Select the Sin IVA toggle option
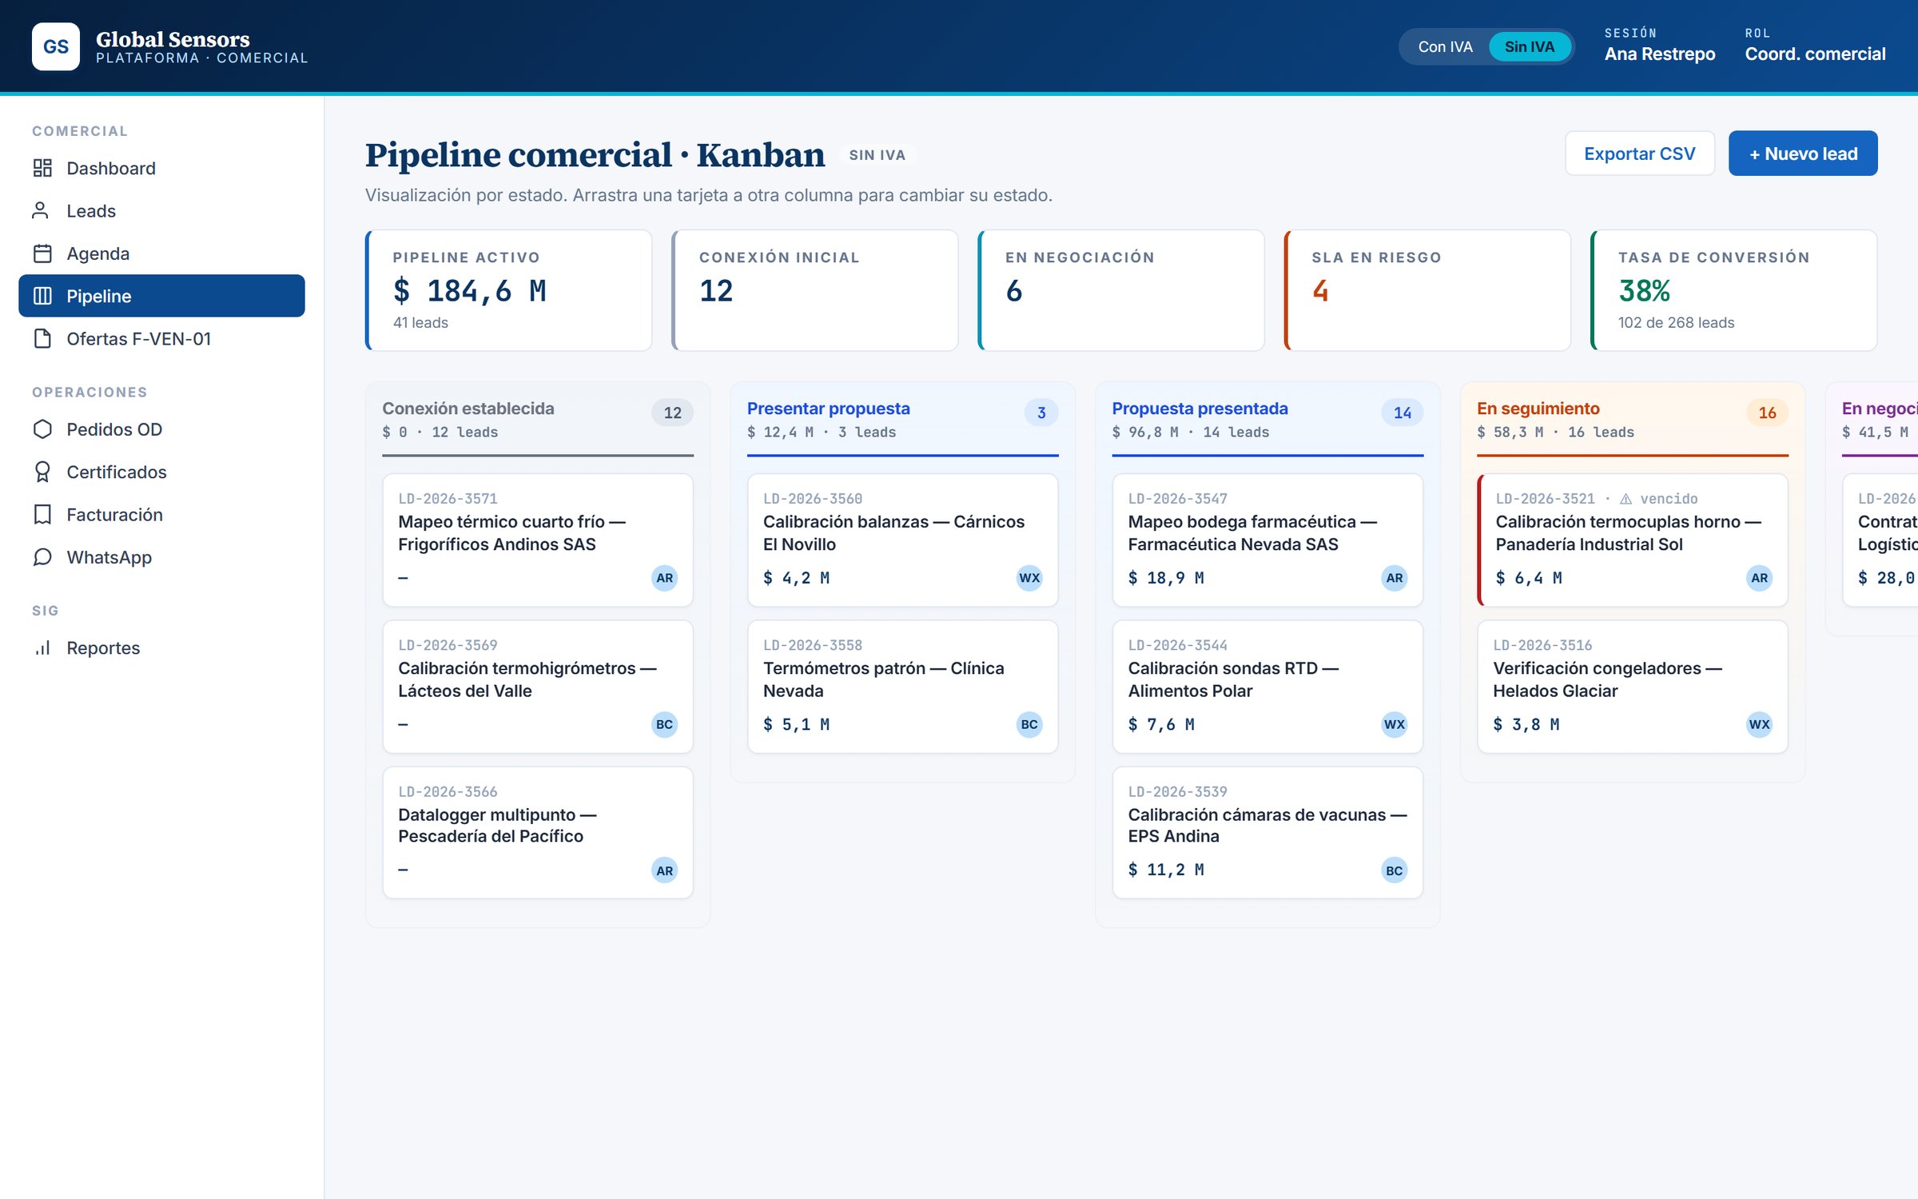 [x=1529, y=46]
